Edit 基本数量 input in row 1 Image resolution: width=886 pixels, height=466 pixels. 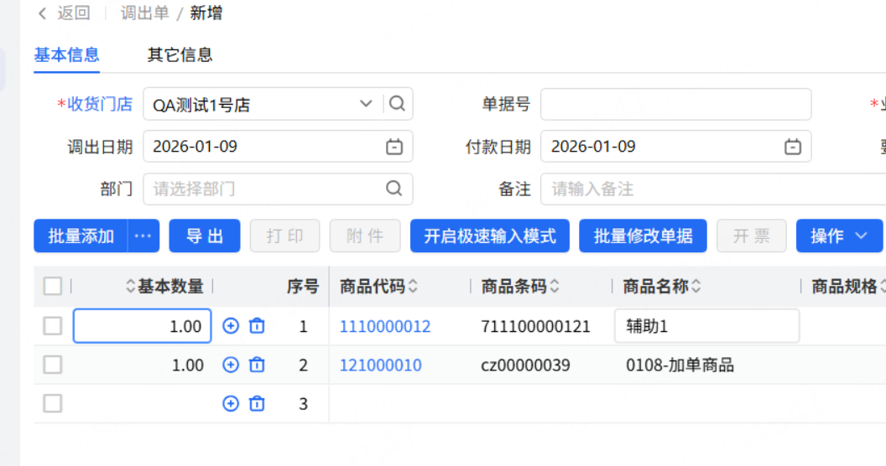pyautogui.click(x=143, y=325)
